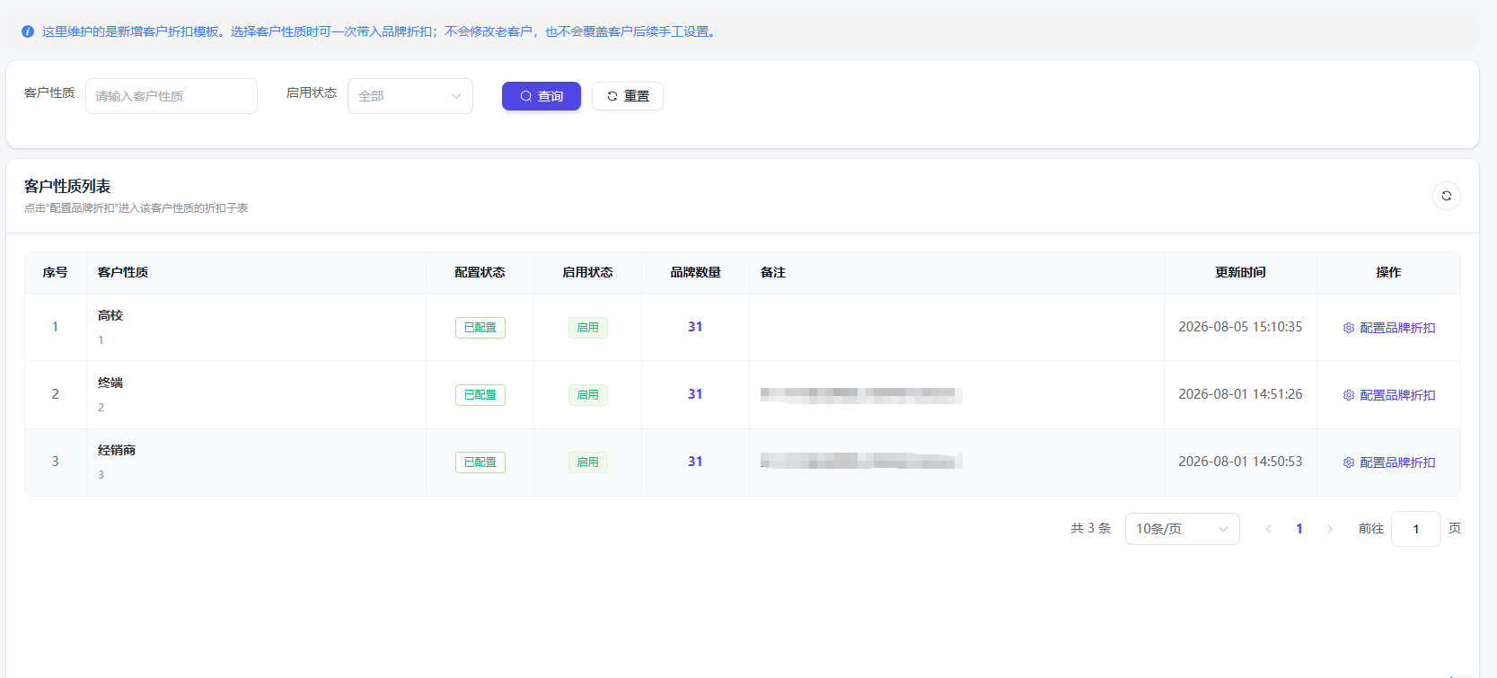Click brand count 31 in the 经销商 row
This screenshot has height=678, width=1497.
[695, 462]
